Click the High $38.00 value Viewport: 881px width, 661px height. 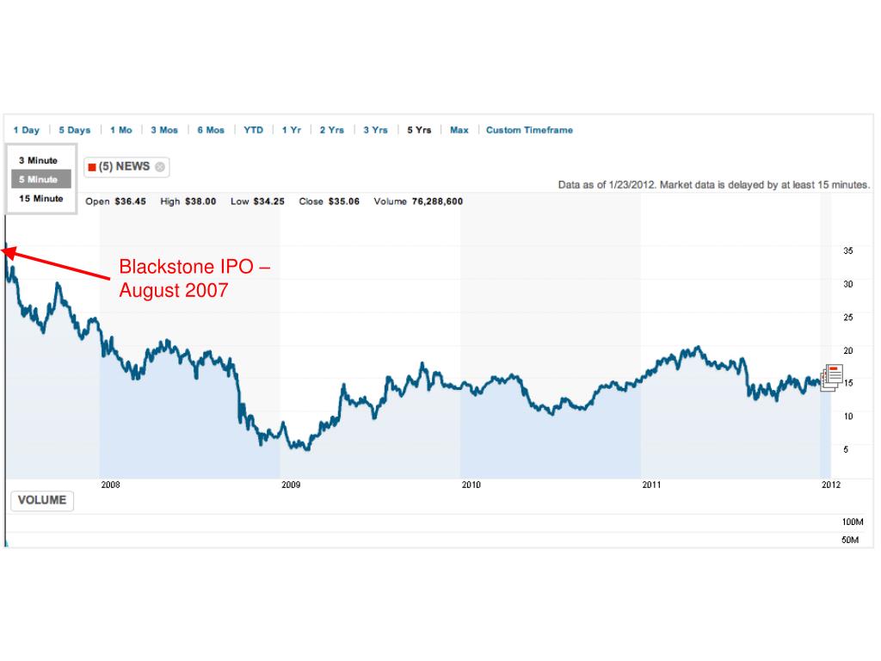(188, 201)
